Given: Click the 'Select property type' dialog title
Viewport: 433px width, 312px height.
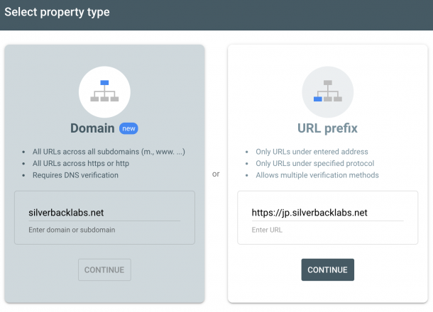Looking at the screenshot, I should click(x=57, y=12).
